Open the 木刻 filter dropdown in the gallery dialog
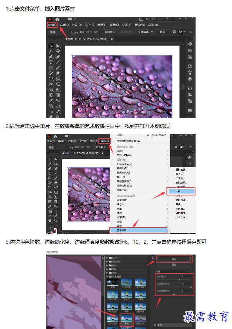The height and width of the screenshot is (329, 232). (x=172, y=272)
